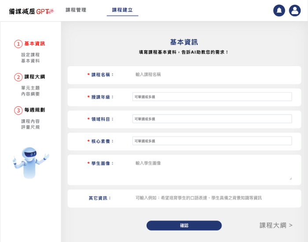
Task: Open the user profile avatar icon
Action: [295, 11]
